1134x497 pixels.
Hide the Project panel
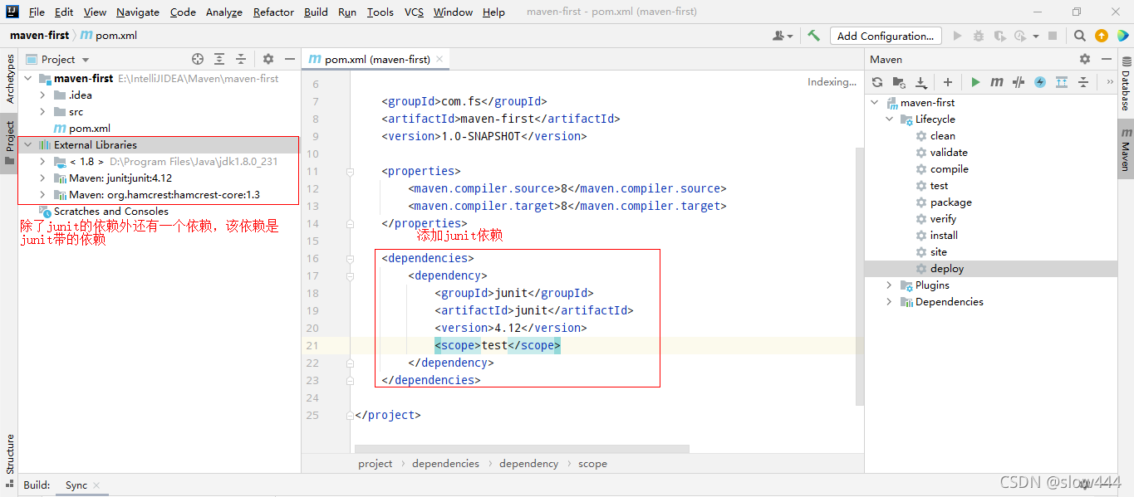point(290,59)
